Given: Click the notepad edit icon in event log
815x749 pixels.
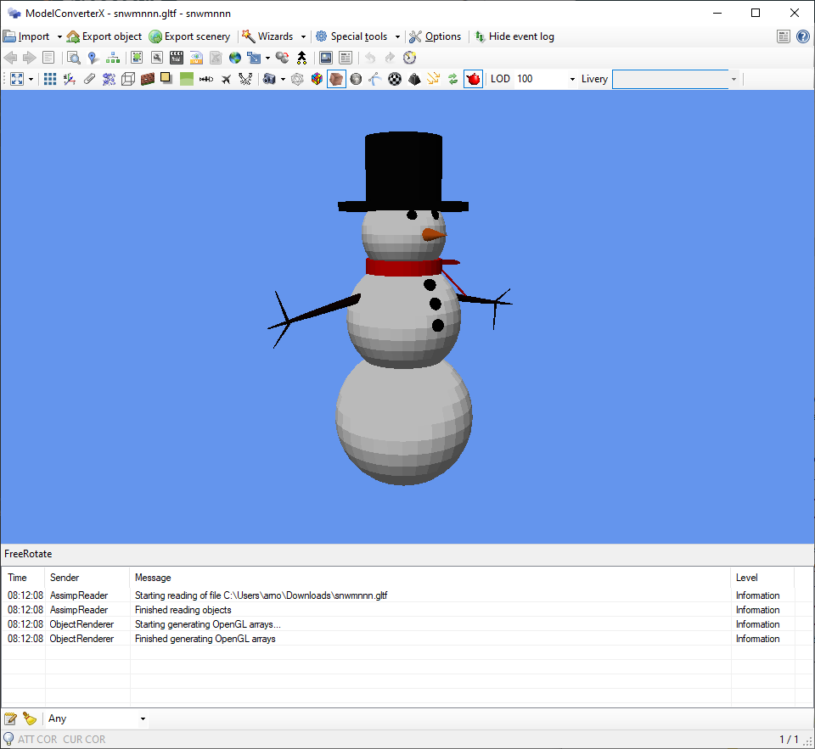Looking at the screenshot, I should coord(10,718).
